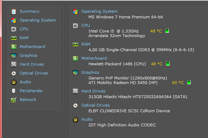
Task: Select CPU in the sidebar
Action: click(24, 29)
